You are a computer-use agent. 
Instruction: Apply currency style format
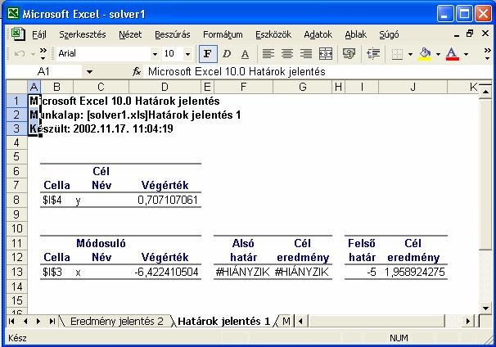(349, 54)
